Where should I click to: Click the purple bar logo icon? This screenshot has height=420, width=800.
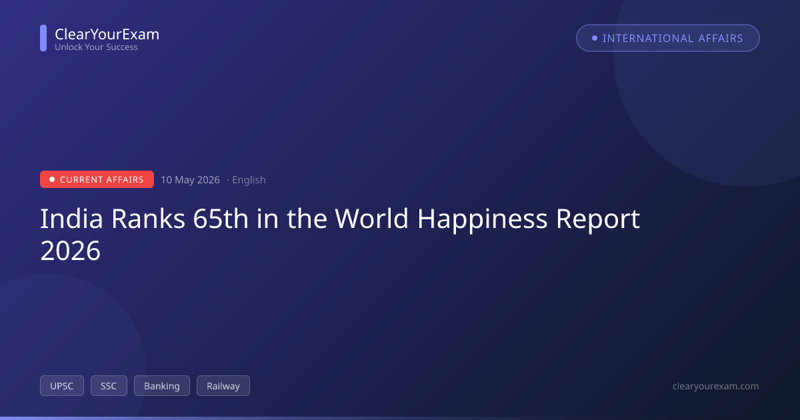tap(43, 38)
